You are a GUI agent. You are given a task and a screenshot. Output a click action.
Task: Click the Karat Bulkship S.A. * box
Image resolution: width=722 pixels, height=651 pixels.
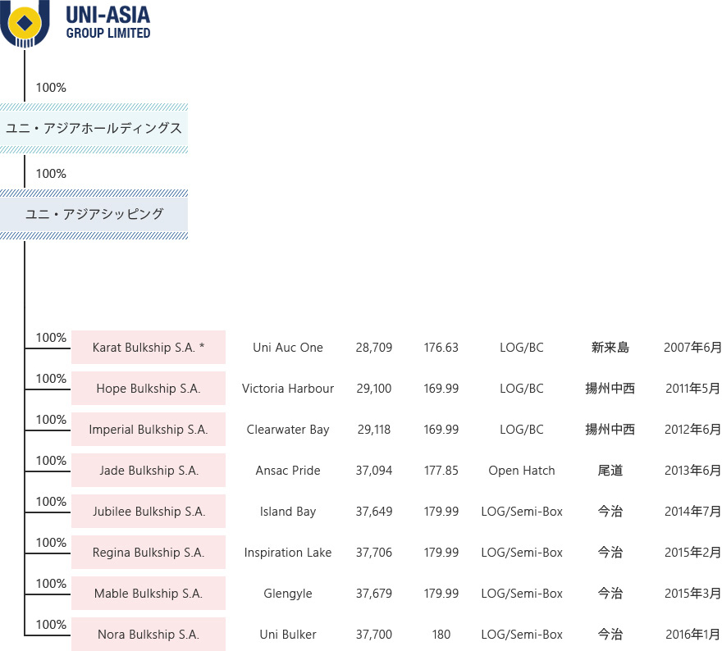[149, 348]
